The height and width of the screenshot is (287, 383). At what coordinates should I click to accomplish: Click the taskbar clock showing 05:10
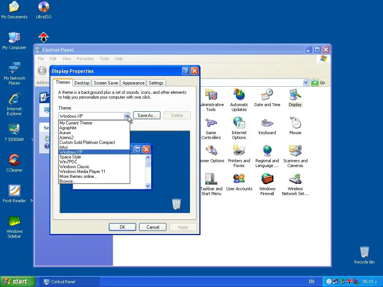[370, 281]
